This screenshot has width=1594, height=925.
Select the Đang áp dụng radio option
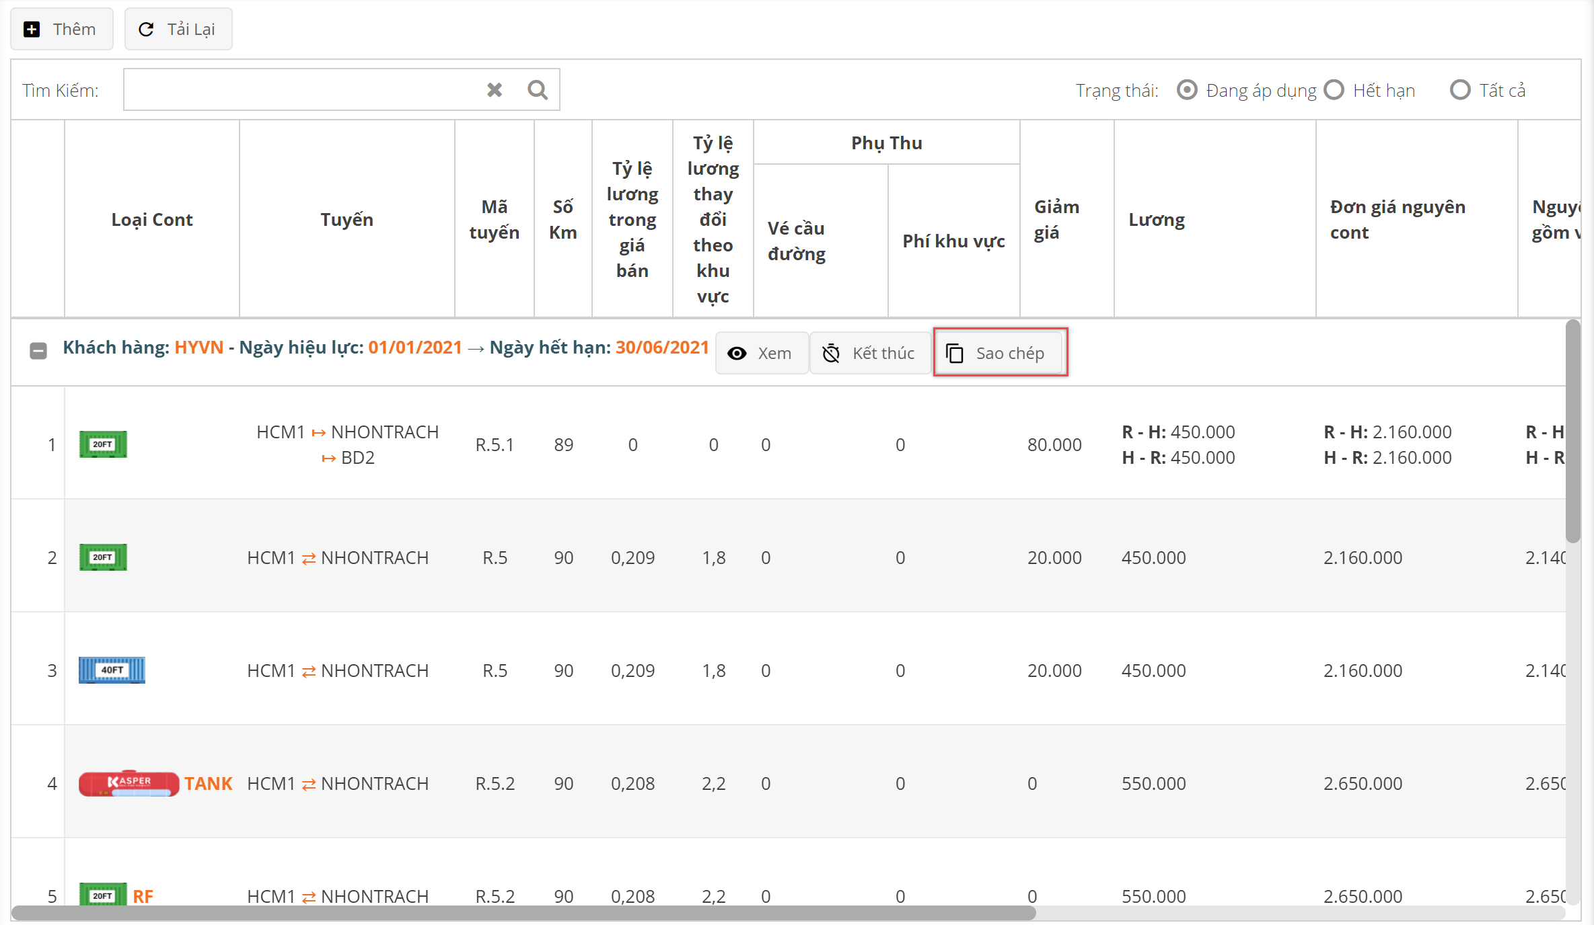click(1187, 90)
